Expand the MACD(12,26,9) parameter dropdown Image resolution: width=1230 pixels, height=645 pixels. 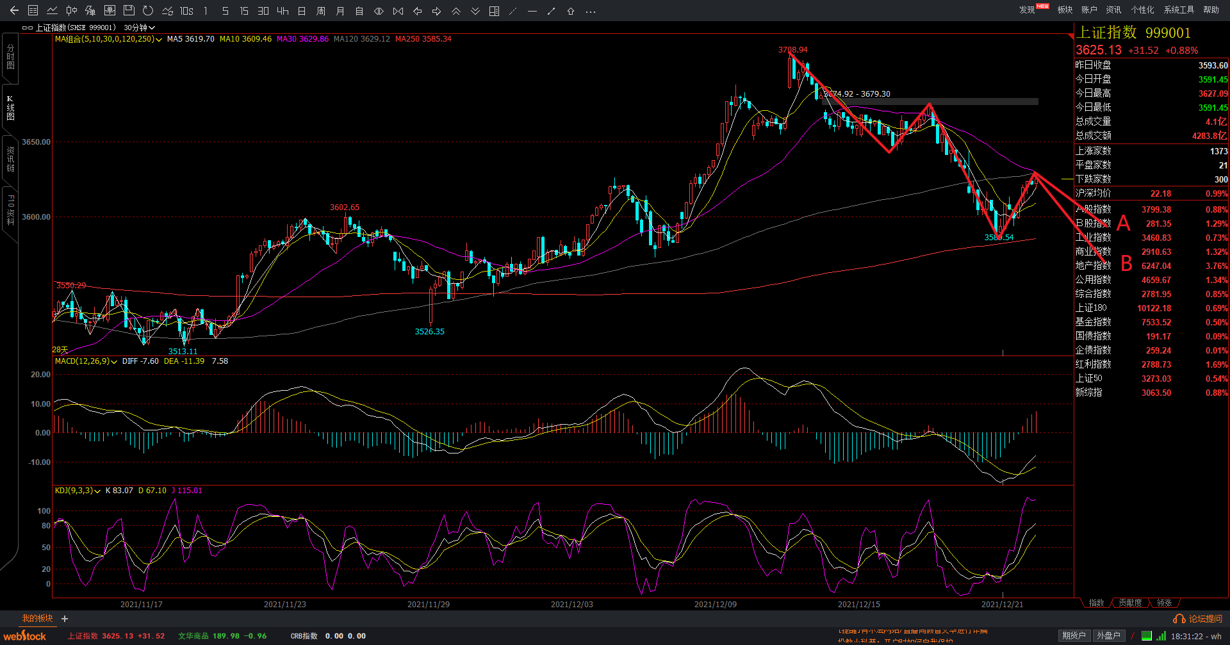(114, 362)
